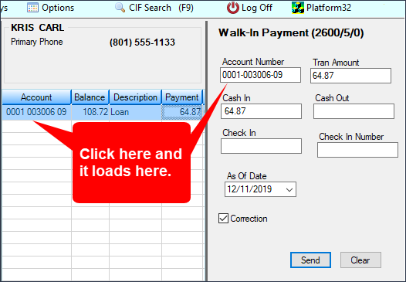
Task: Click the CIF Search magnifier icon
Action: pos(120,8)
